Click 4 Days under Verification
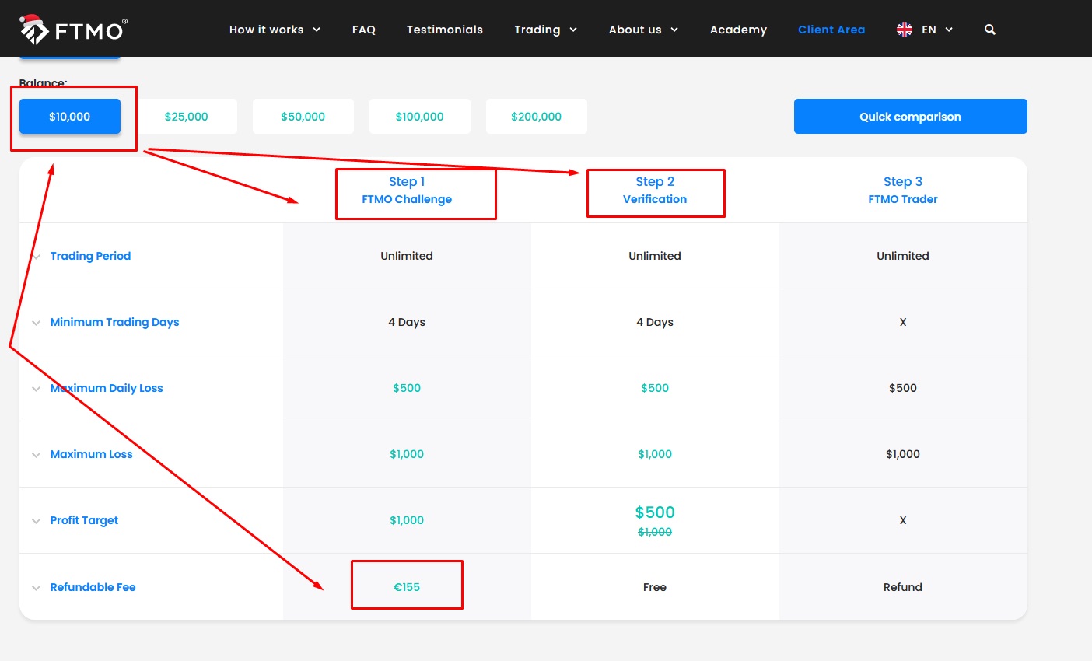 pyautogui.click(x=655, y=322)
